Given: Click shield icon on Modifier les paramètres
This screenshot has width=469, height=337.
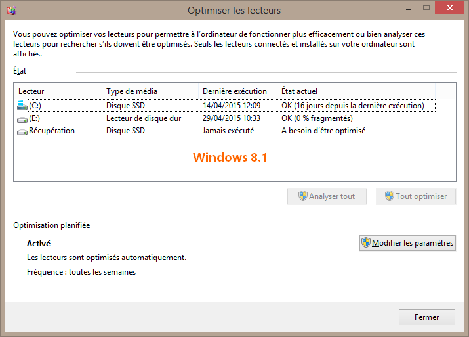Looking at the screenshot, I should coord(366,242).
